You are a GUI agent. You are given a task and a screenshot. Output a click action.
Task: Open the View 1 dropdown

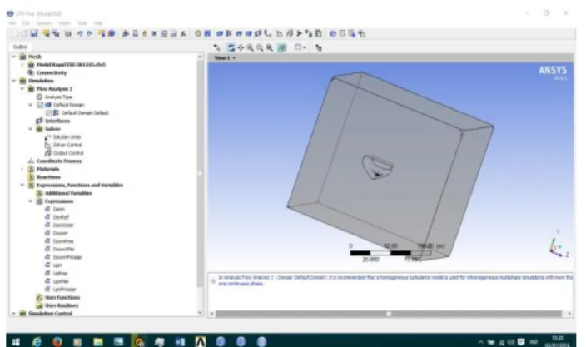pyautogui.click(x=235, y=58)
